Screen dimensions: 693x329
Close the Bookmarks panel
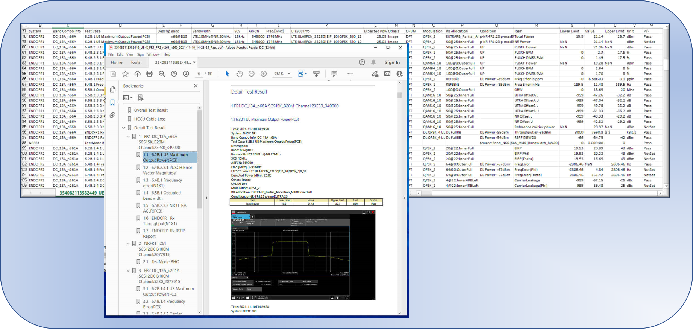[196, 86]
